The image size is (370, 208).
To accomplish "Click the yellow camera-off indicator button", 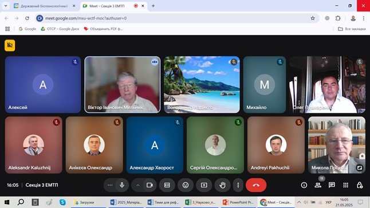I will pyautogui.click(x=10, y=45).
